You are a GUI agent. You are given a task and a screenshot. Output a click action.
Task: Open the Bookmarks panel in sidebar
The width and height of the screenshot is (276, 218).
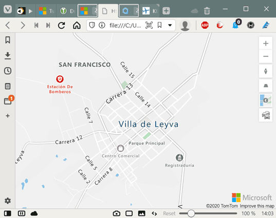click(x=8, y=40)
